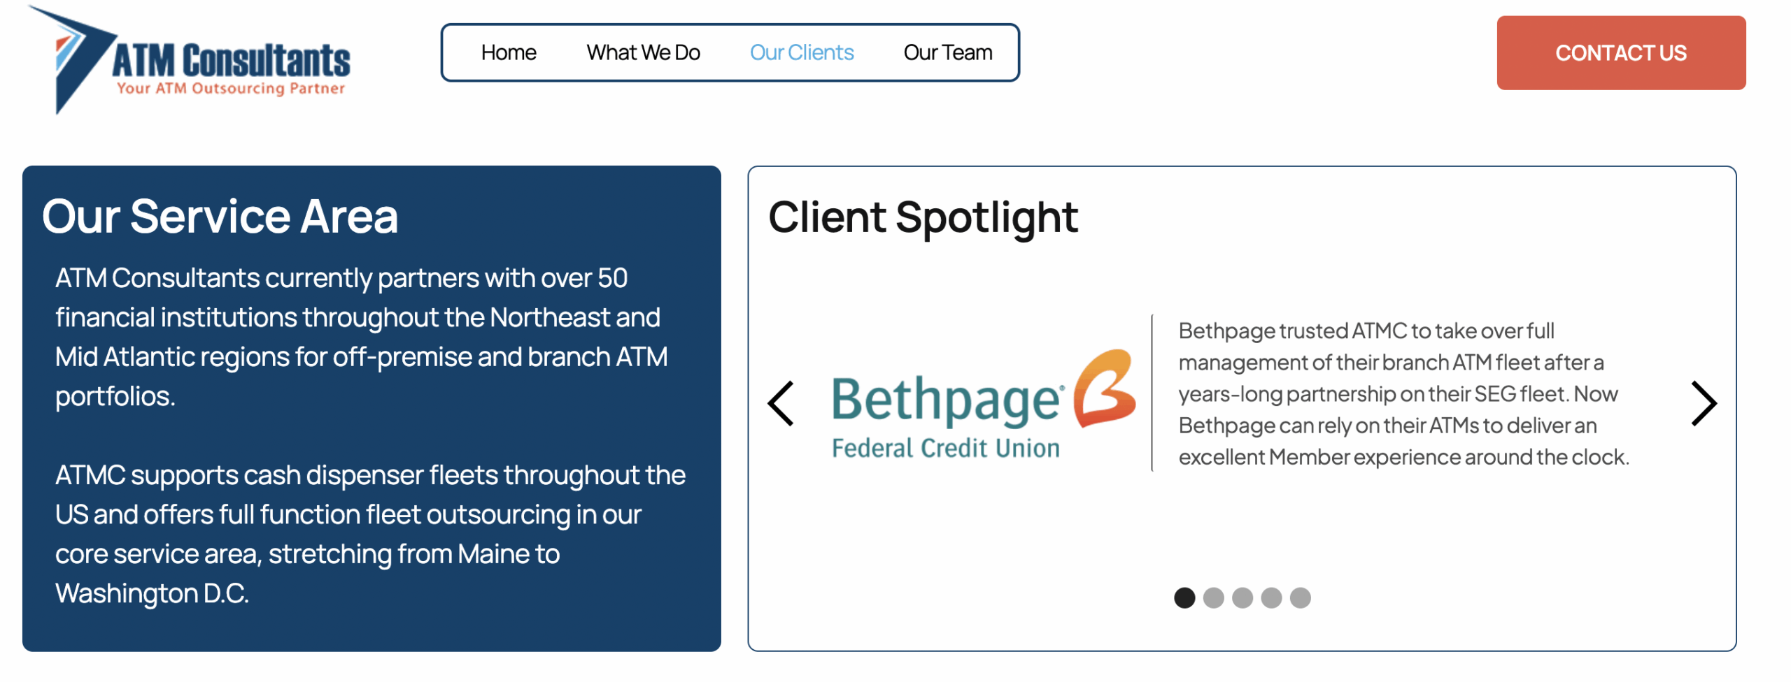Jump to the last carousel dot

point(1300,598)
